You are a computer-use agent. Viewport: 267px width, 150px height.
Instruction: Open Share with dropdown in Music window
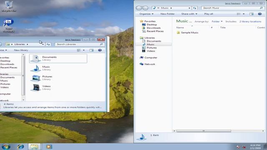coord(189,14)
